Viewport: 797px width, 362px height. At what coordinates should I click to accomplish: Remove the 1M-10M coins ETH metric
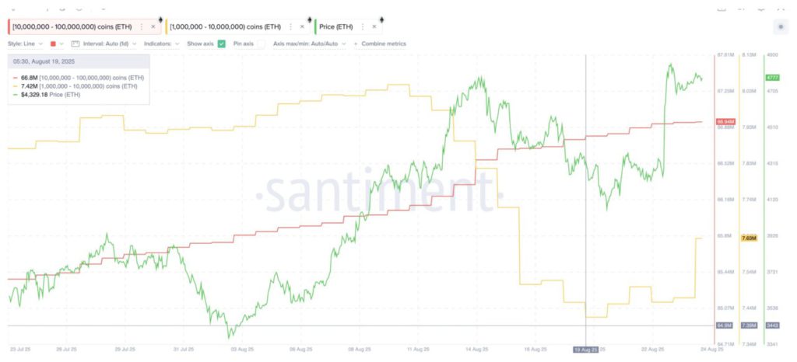[302, 26]
